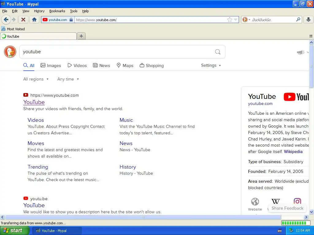Open the URL bar history dropdown arrow
This screenshot has width=314, height=235.
236,20
